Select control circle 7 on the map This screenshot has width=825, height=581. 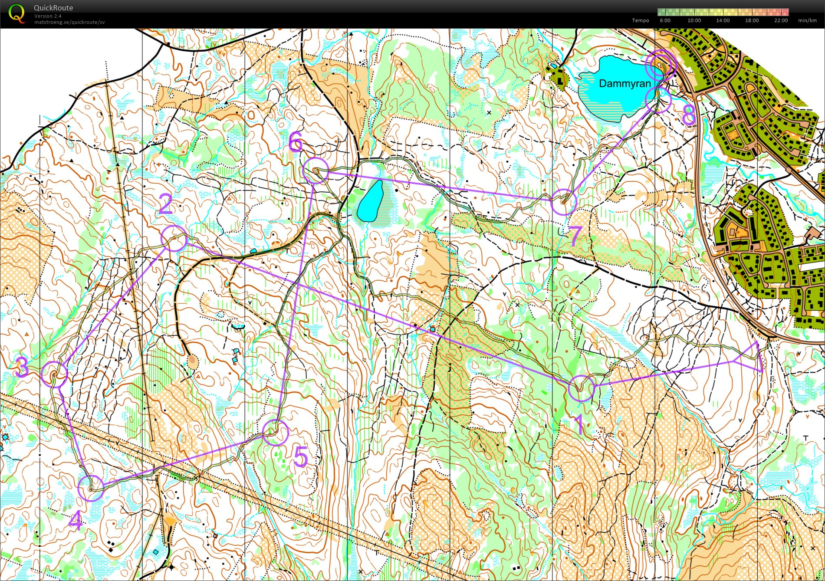pyautogui.click(x=564, y=202)
